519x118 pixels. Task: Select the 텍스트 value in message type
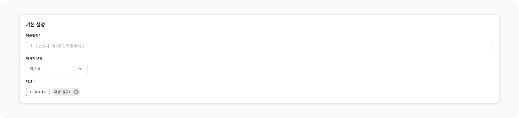[35, 69]
